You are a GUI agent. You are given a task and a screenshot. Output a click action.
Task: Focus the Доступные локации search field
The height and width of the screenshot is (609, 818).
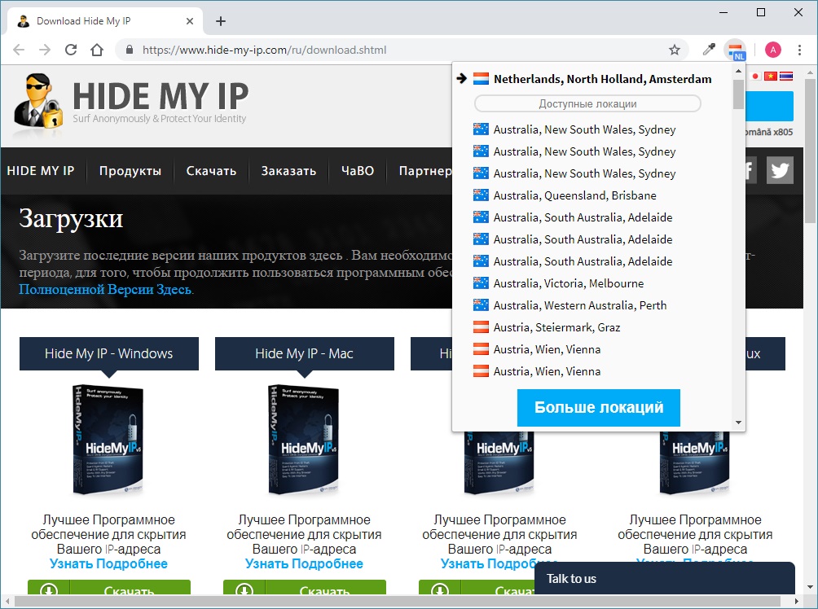pyautogui.click(x=587, y=103)
